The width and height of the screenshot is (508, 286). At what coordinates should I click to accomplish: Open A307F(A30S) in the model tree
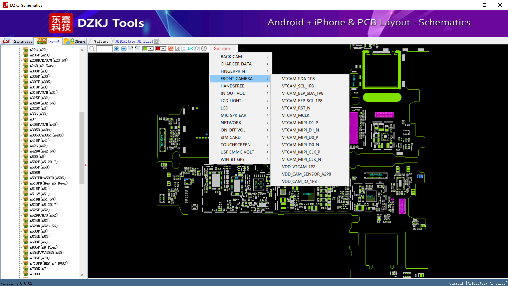coord(41,82)
